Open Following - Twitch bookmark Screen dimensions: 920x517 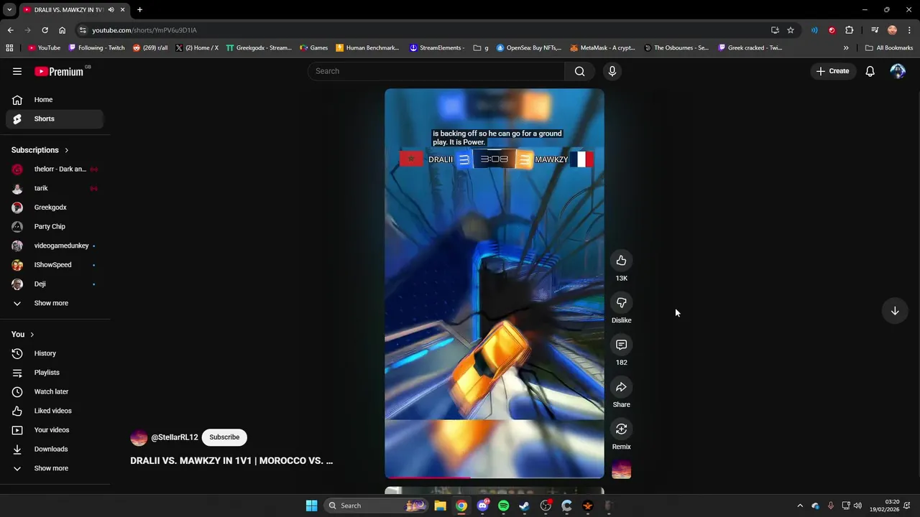[x=96, y=48]
